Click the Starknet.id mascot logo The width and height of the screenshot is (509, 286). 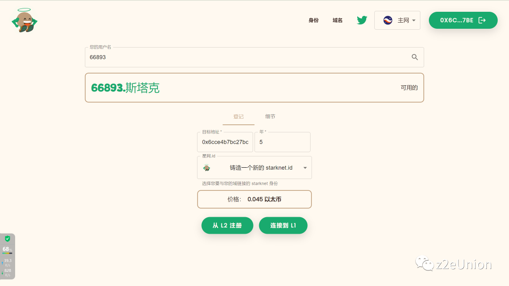24,20
